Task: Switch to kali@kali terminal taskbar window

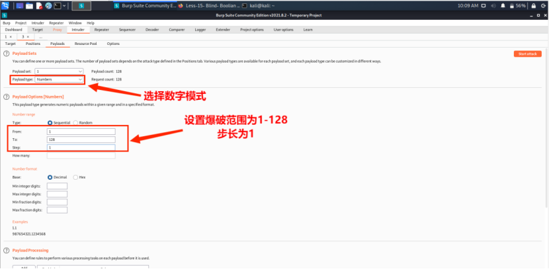Action: [259, 5]
